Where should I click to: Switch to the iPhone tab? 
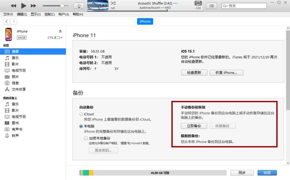click(x=145, y=21)
